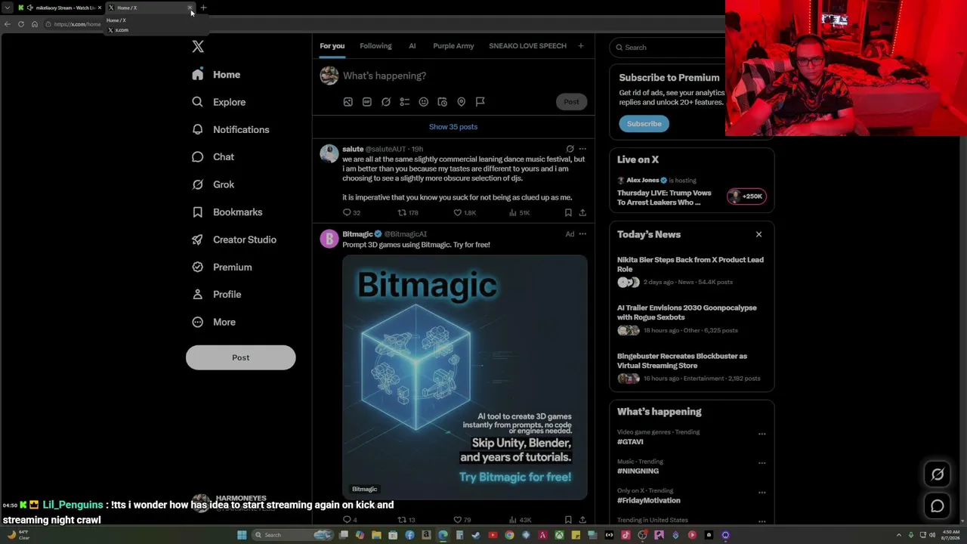The height and width of the screenshot is (544, 967).
Task: Open Grok from the sidebar
Action: pyautogui.click(x=213, y=184)
